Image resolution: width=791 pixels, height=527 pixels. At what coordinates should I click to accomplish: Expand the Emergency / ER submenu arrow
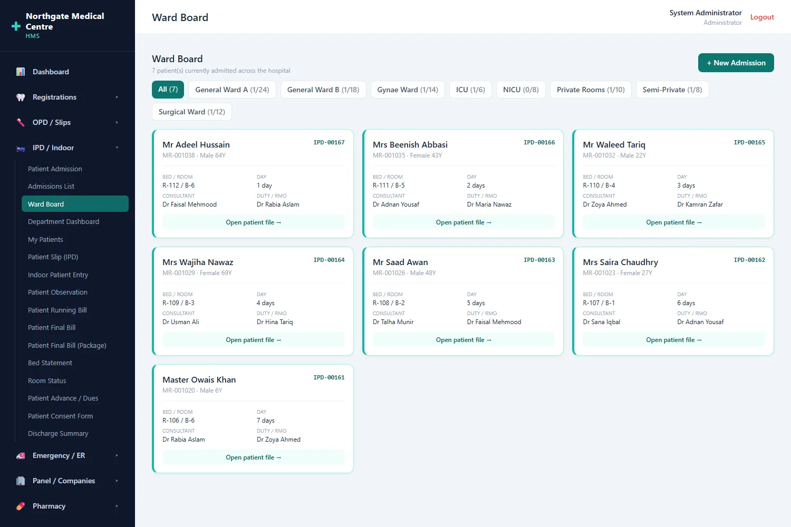[117, 455]
